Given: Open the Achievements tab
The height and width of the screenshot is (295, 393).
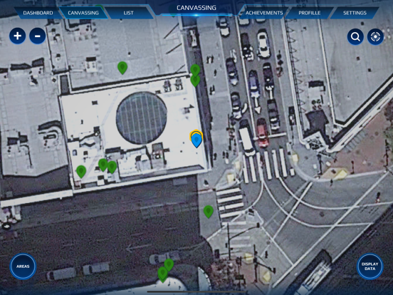Looking at the screenshot, I should pos(264,13).
